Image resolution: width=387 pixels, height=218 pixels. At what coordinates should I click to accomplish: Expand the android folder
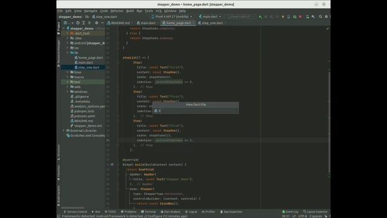(x=67, y=43)
